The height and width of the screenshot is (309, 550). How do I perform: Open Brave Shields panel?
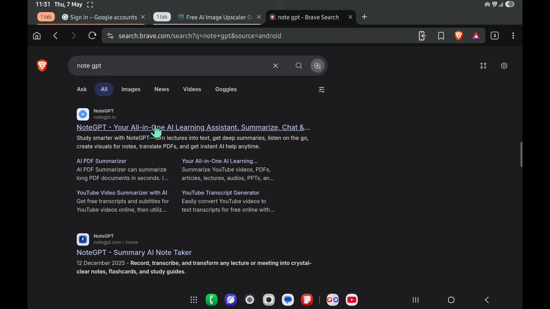(459, 36)
